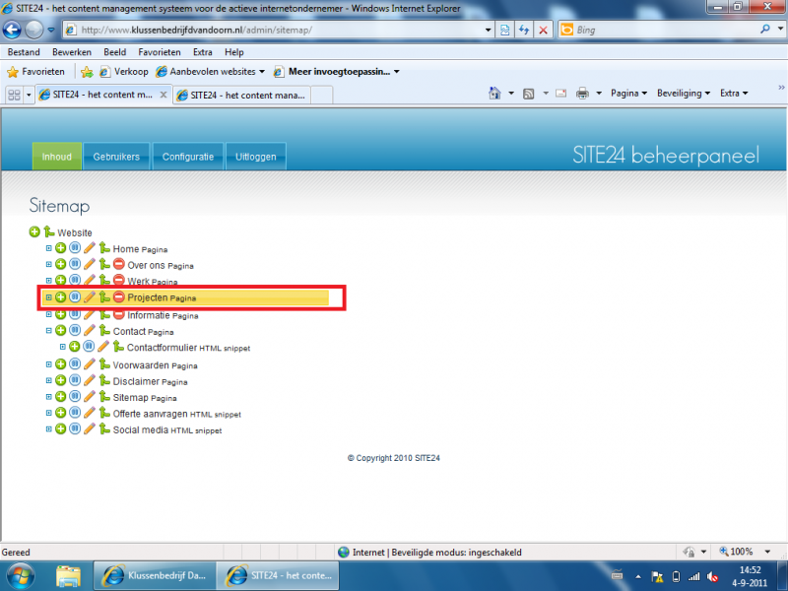The width and height of the screenshot is (788, 591).
Task: Click the print icon in IE toolbar
Action: pos(582,94)
